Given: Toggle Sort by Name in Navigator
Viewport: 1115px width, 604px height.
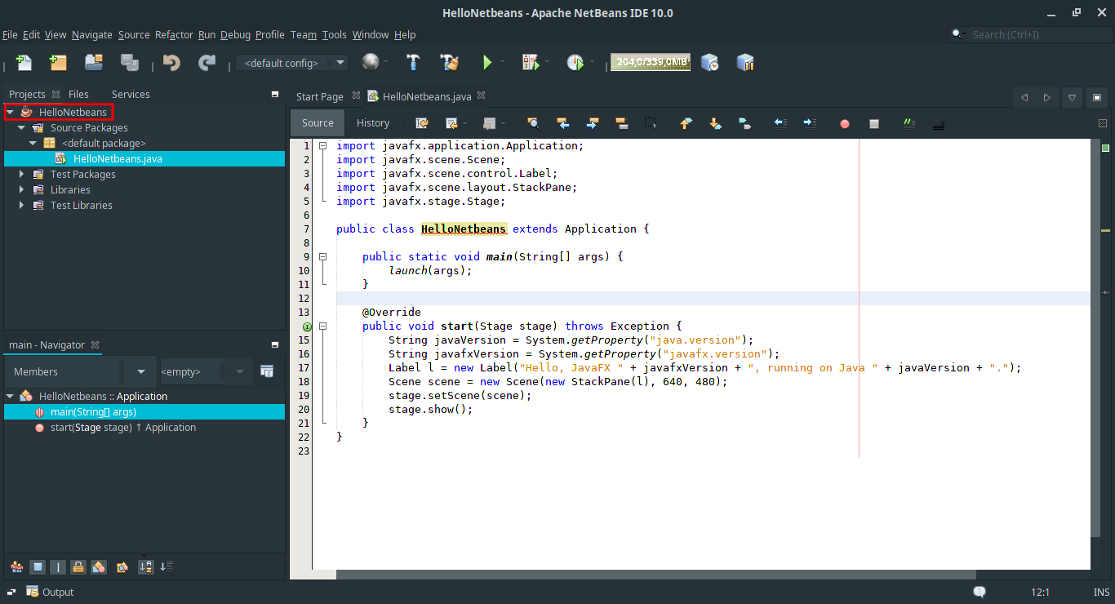Looking at the screenshot, I should coord(145,566).
